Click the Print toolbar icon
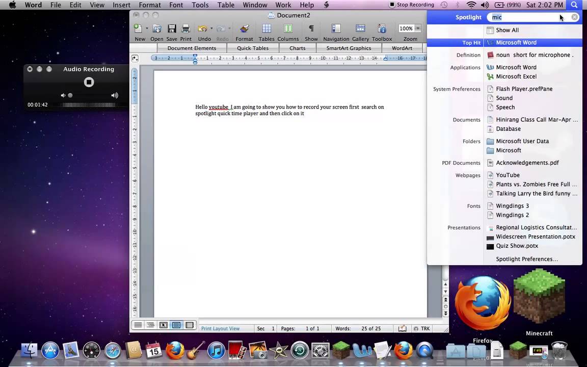 pos(185,29)
